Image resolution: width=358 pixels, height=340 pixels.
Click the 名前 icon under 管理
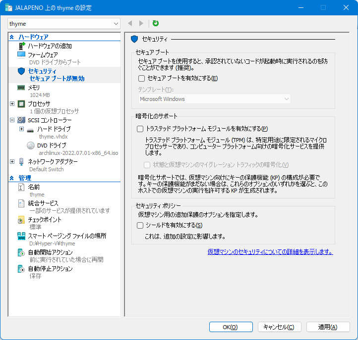(x=21, y=187)
